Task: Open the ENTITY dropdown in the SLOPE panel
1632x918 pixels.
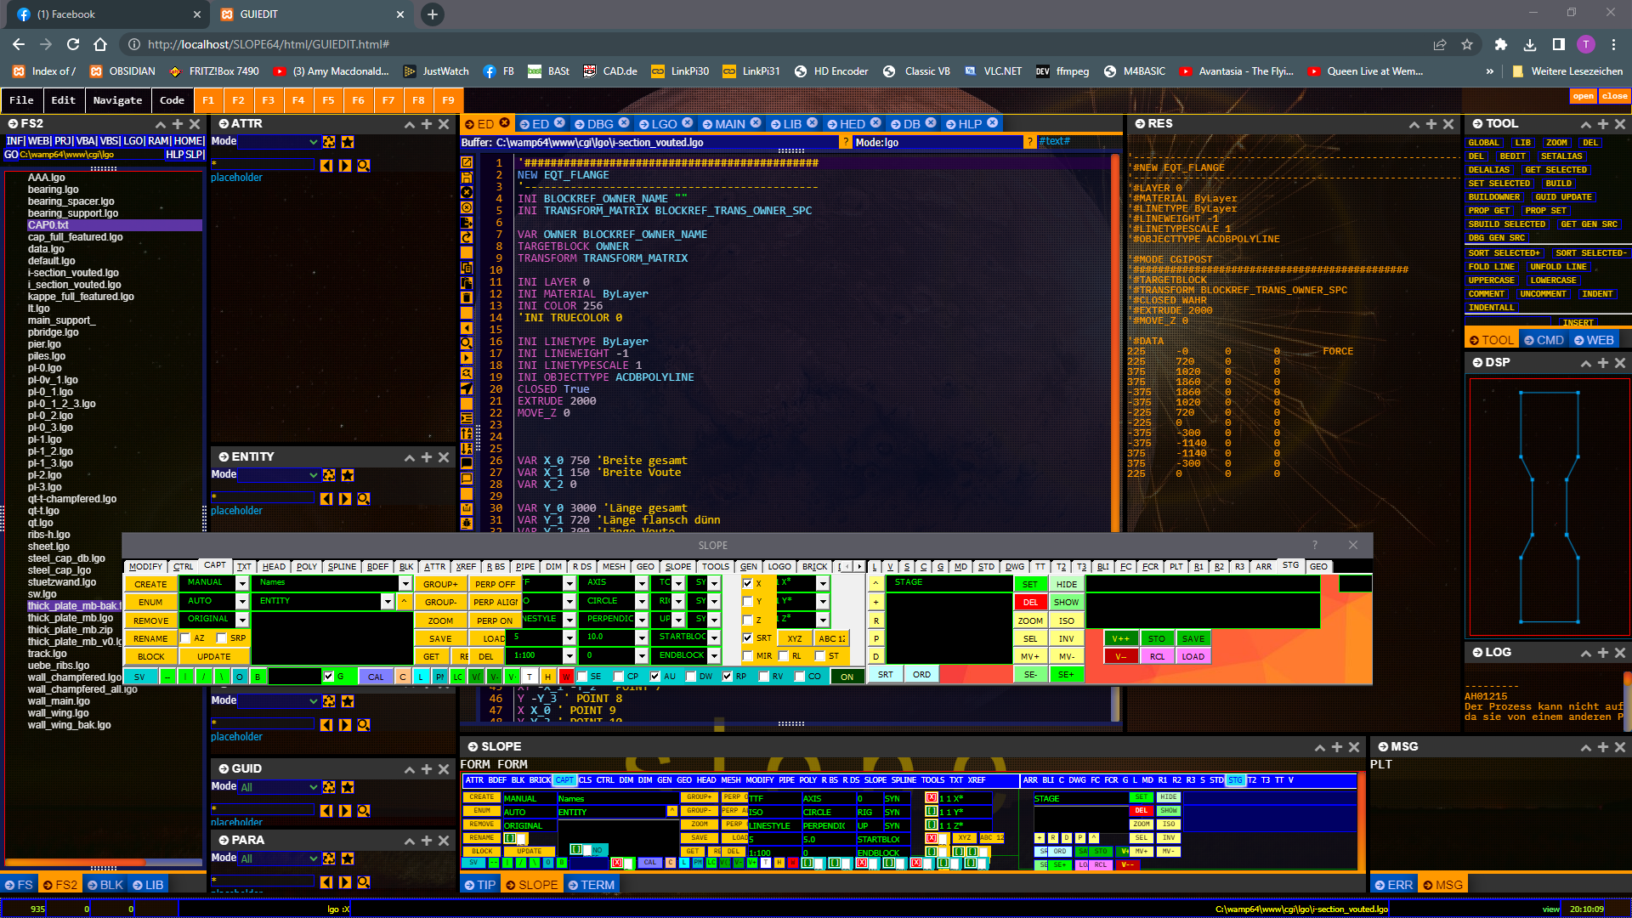Action: click(x=388, y=601)
